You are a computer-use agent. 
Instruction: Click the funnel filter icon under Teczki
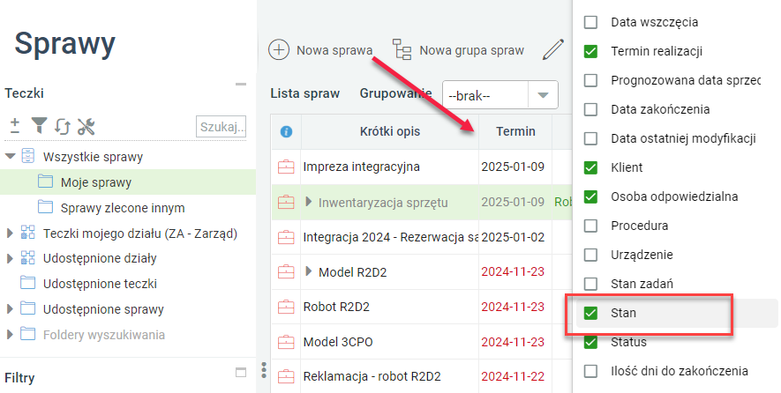tap(39, 125)
